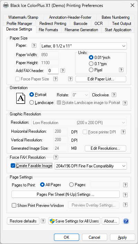
Task: Click help icon next to Force Paper Size
Action: (x=55, y=79)
